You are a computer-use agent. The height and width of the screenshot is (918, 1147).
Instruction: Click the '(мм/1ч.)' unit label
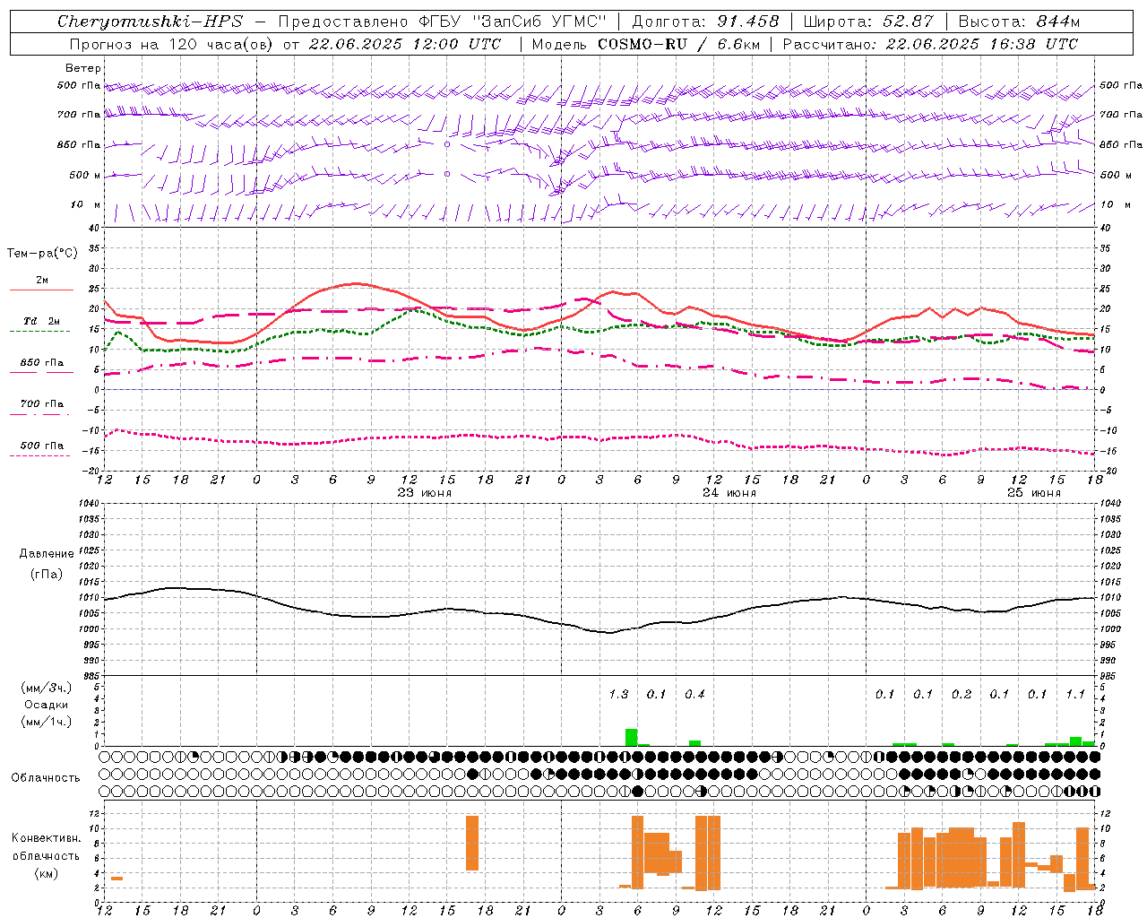[47, 722]
